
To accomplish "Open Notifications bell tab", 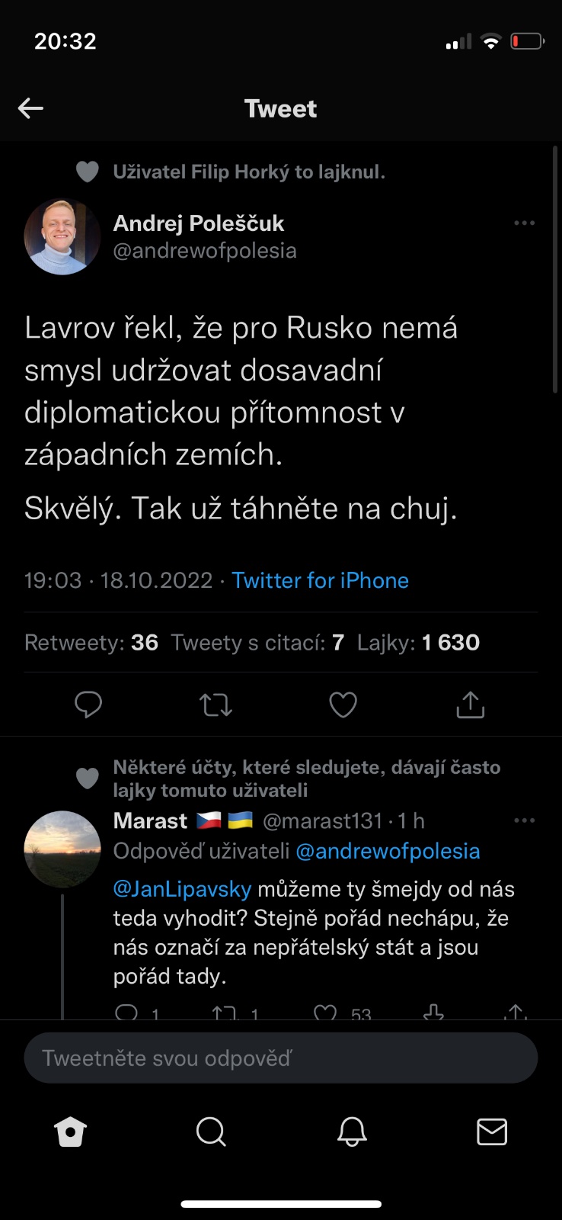I will (x=352, y=1132).
